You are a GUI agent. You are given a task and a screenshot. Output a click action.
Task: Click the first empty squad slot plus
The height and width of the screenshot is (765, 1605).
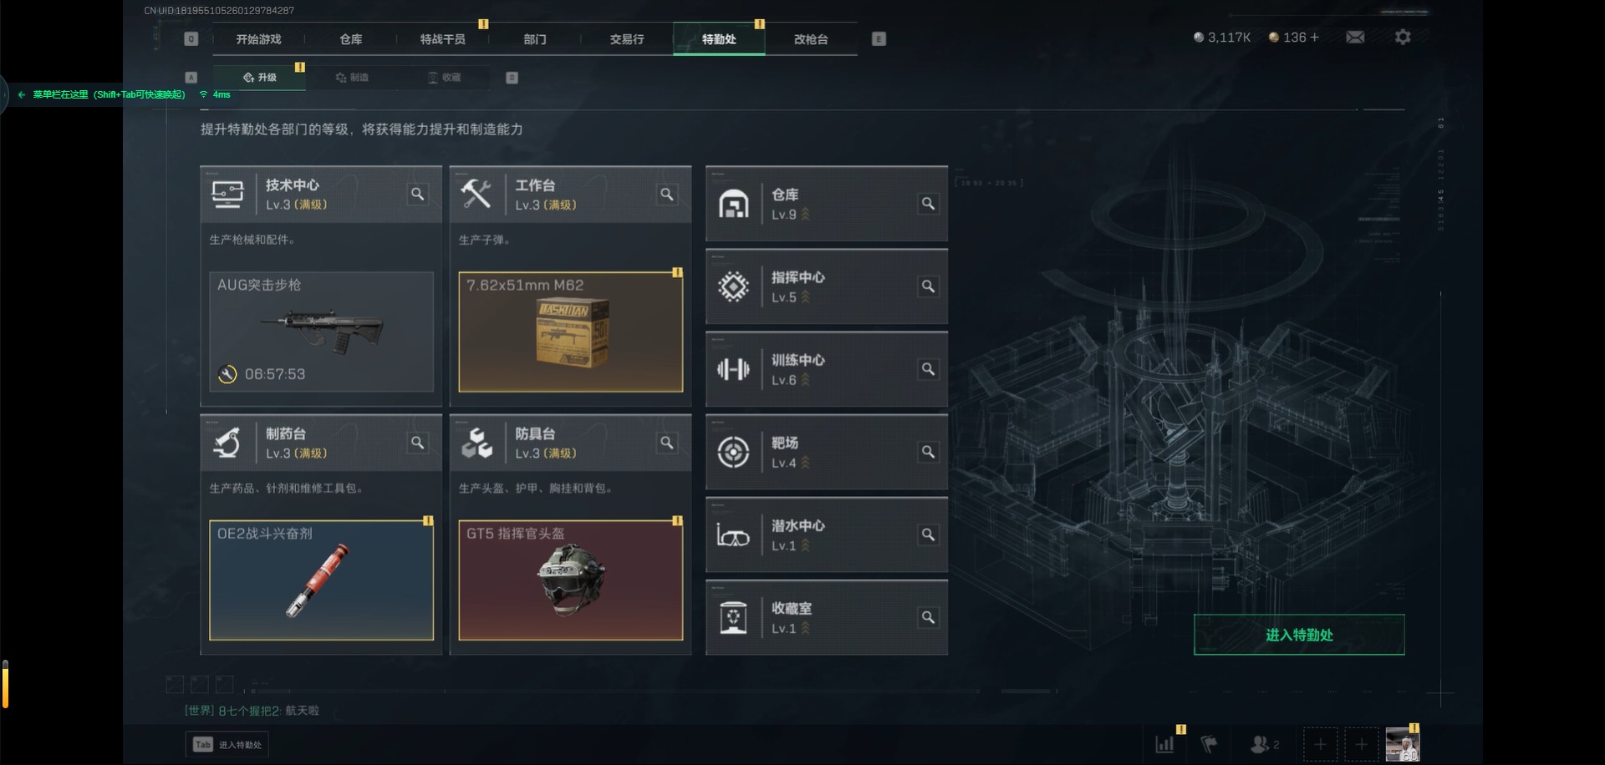[x=1320, y=744]
